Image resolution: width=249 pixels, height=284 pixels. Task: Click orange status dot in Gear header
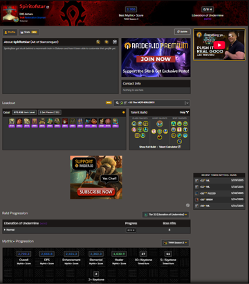pos(124,112)
